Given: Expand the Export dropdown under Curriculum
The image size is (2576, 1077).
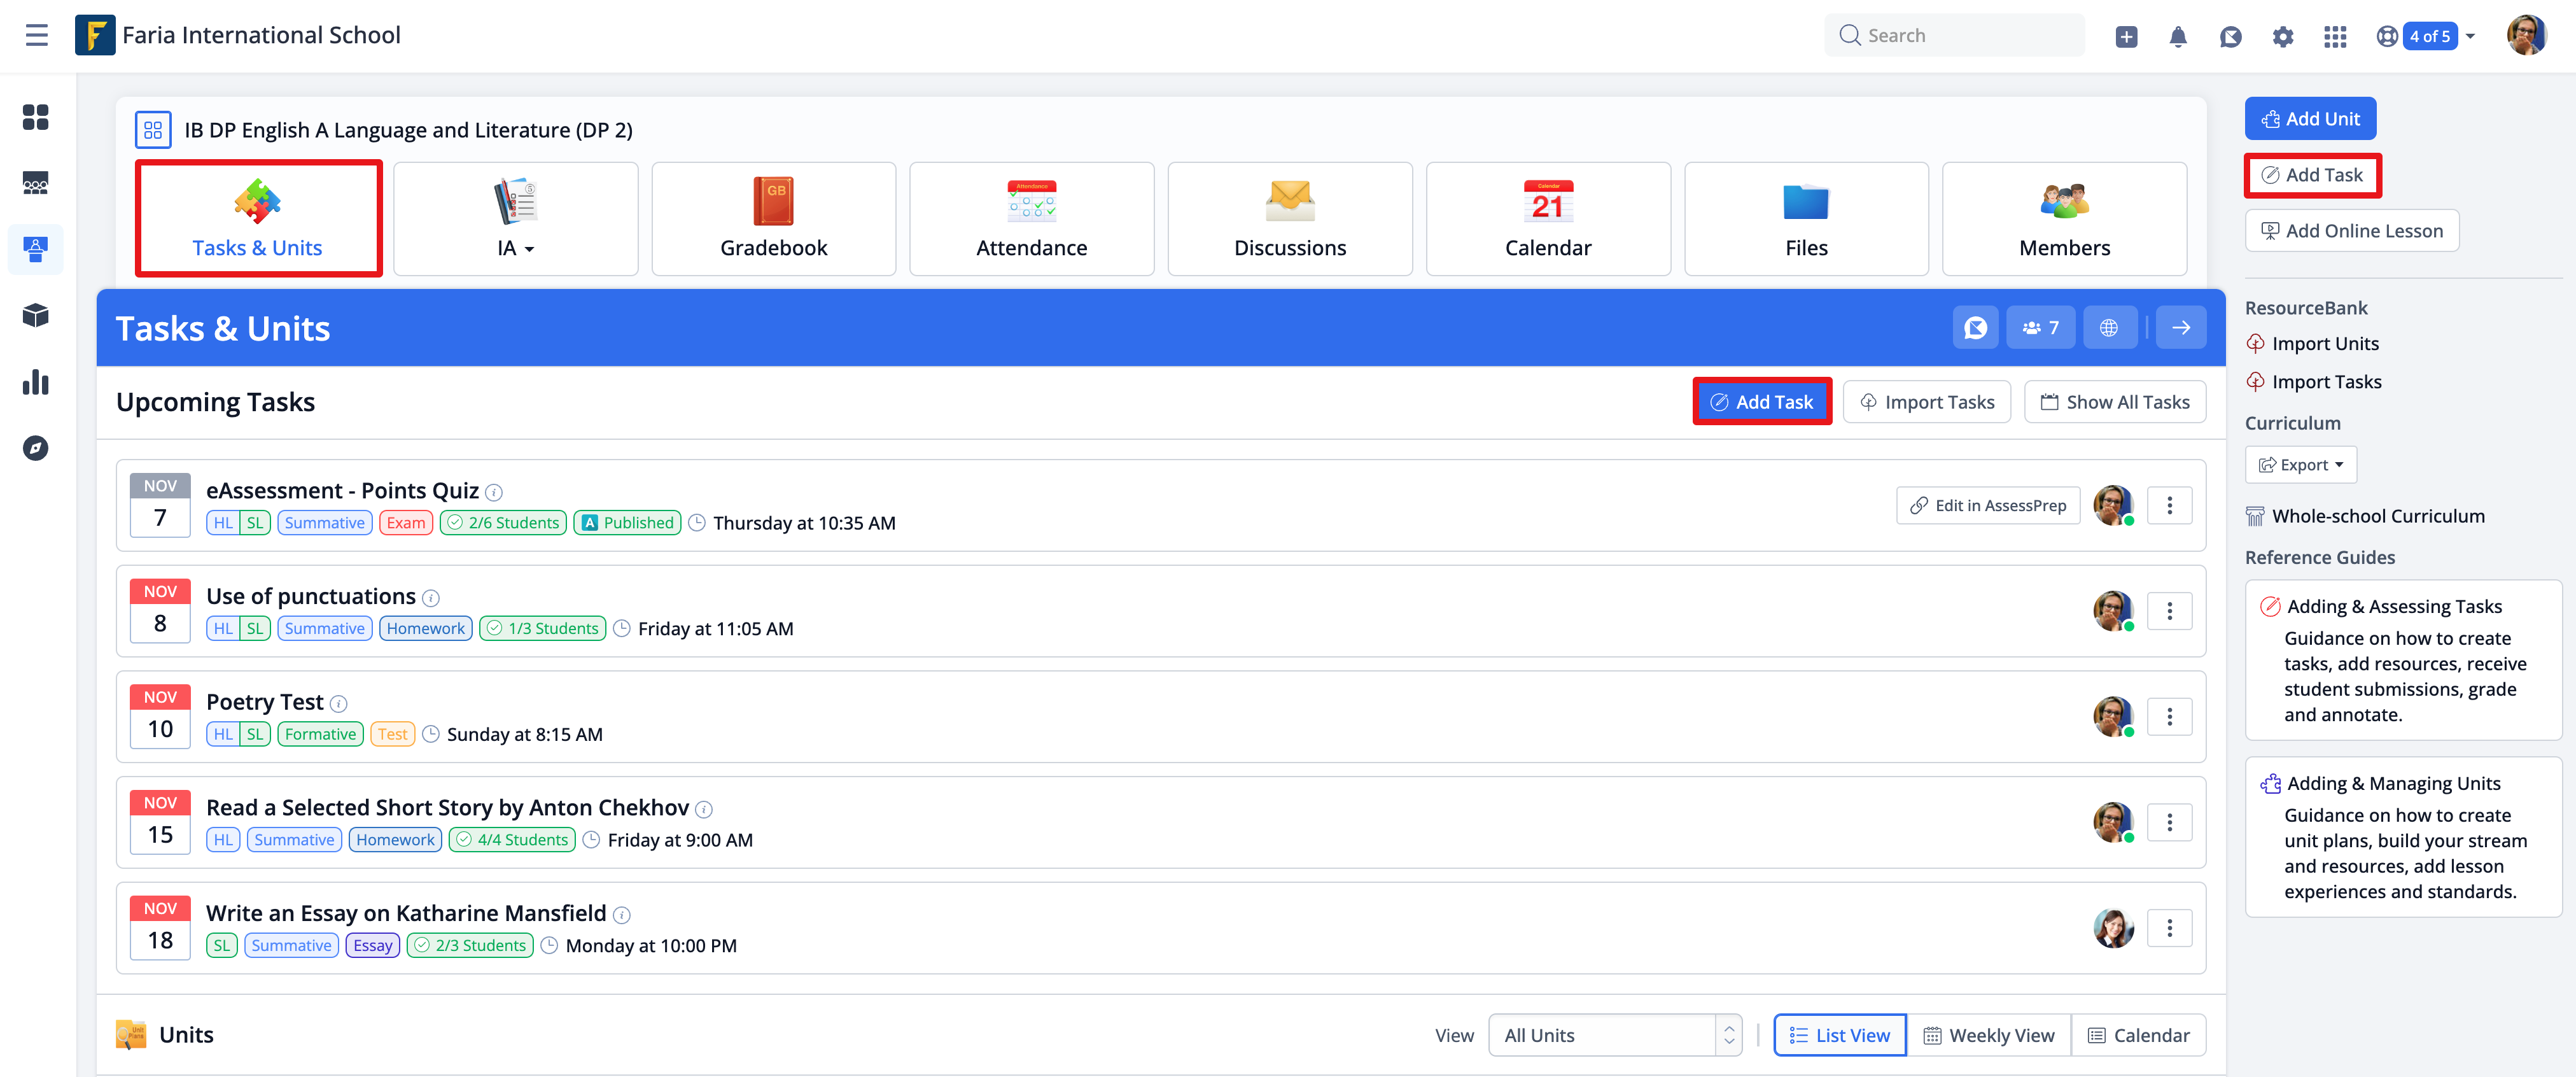Looking at the screenshot, I should point(2300,464).
